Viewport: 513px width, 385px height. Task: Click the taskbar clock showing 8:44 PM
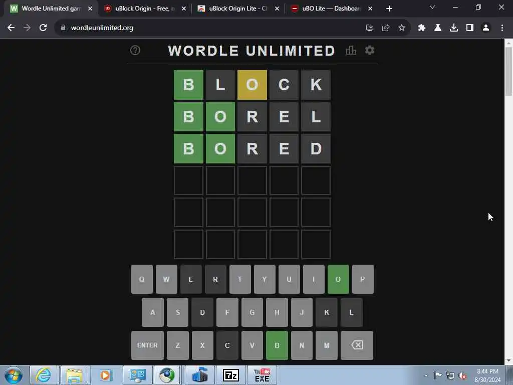[487, 375]
